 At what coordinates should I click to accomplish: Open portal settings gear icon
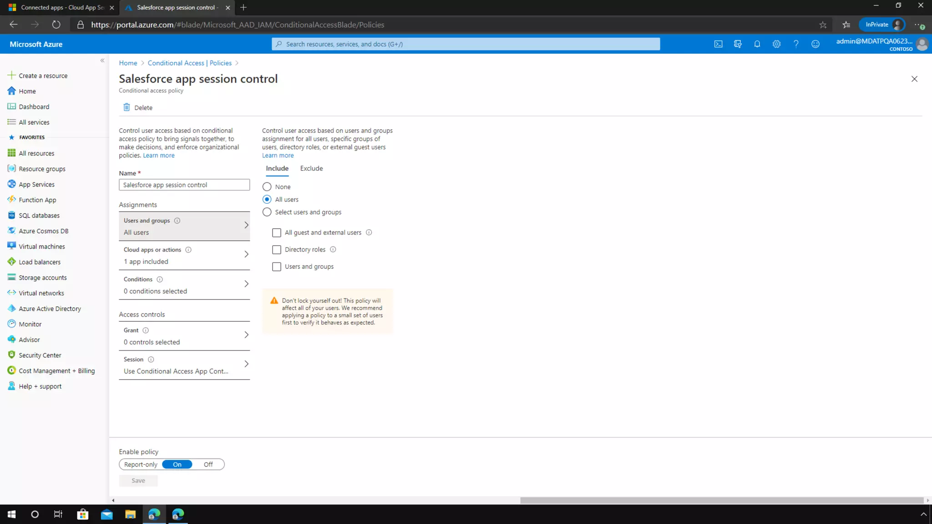pos(776,44)
